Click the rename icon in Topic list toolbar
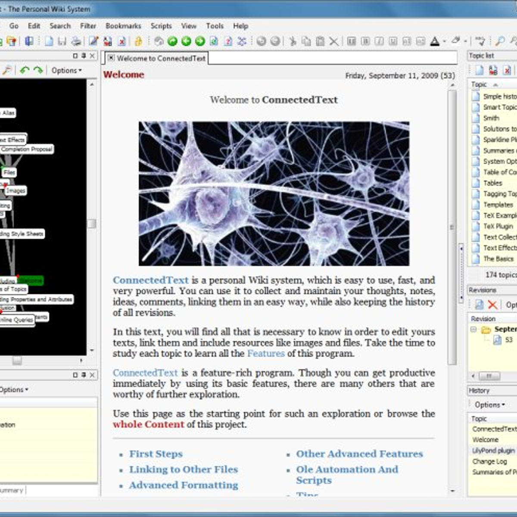This screenshot has height=517, width=517. tap(493, 70)
